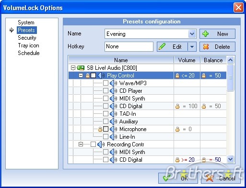Check the Recording Contr checkbox
The width and height of the screenshot is (246, 188).
(x=93, y=144)
